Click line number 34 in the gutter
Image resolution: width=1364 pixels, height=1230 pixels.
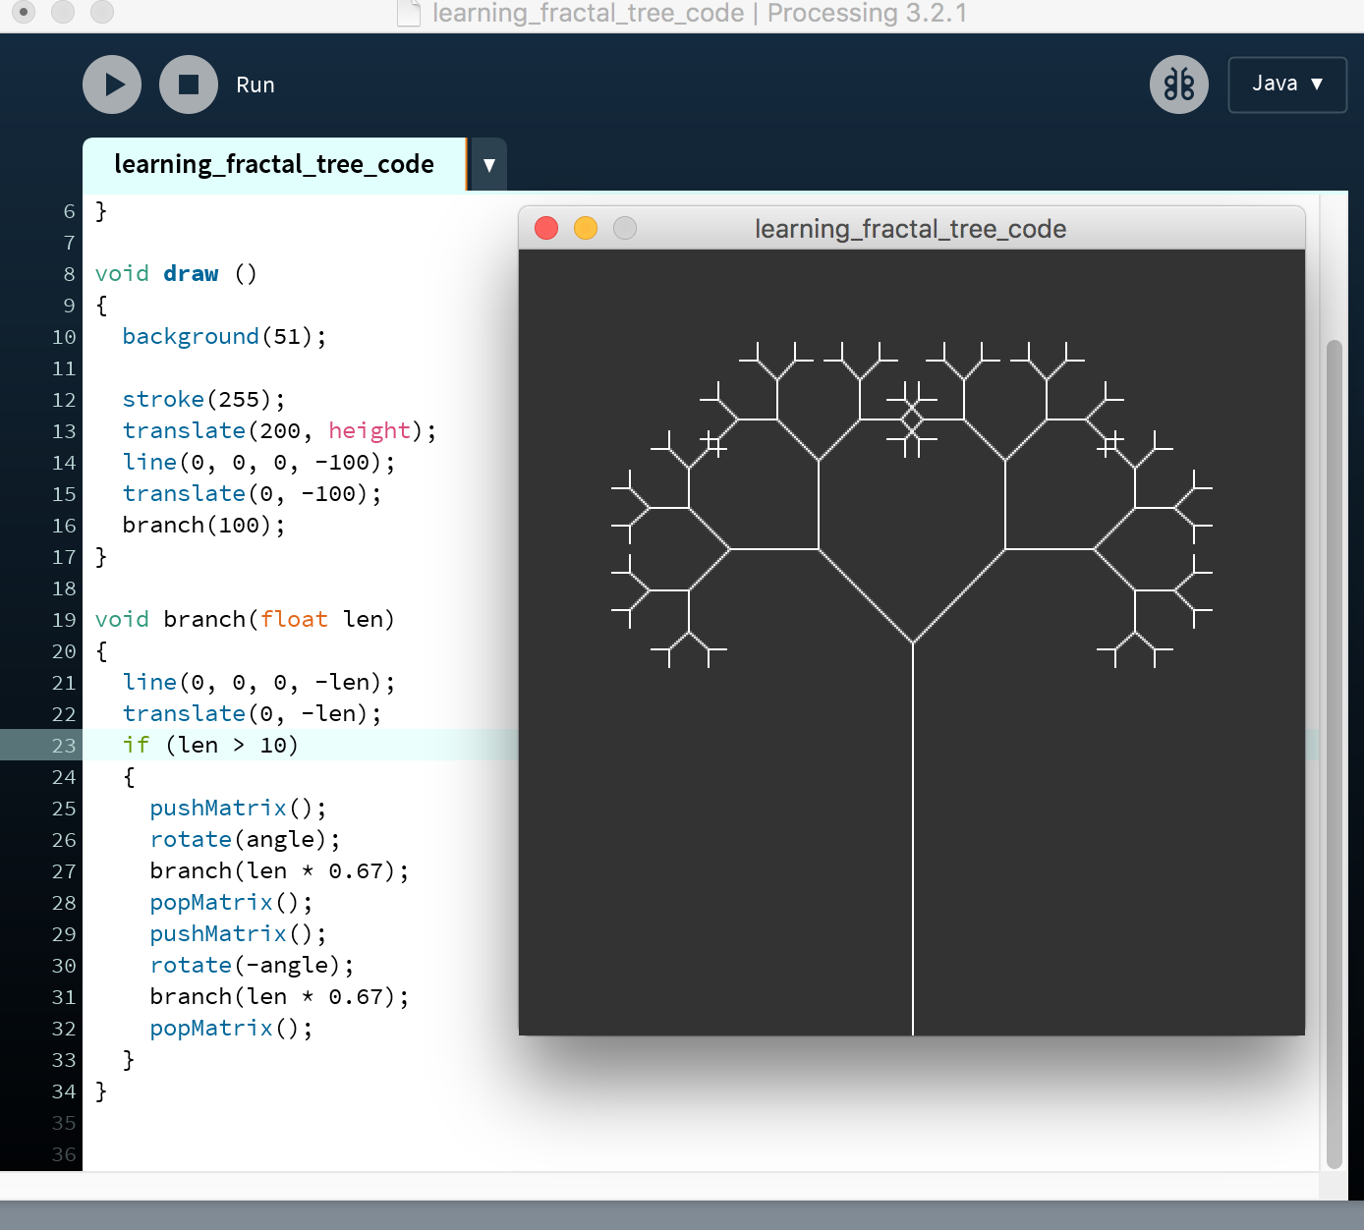pyautogui.click(x=64, y=1091)
